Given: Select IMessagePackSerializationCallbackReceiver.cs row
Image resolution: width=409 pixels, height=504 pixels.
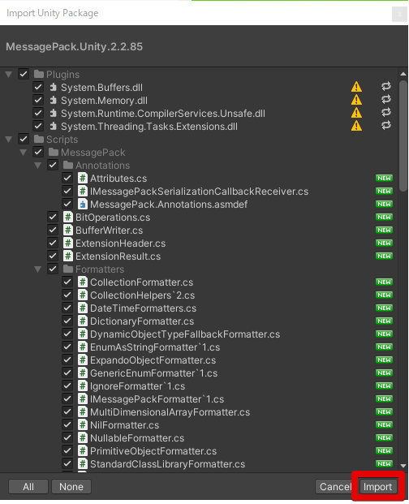Looking at the screenshot, I should [199, 192].
